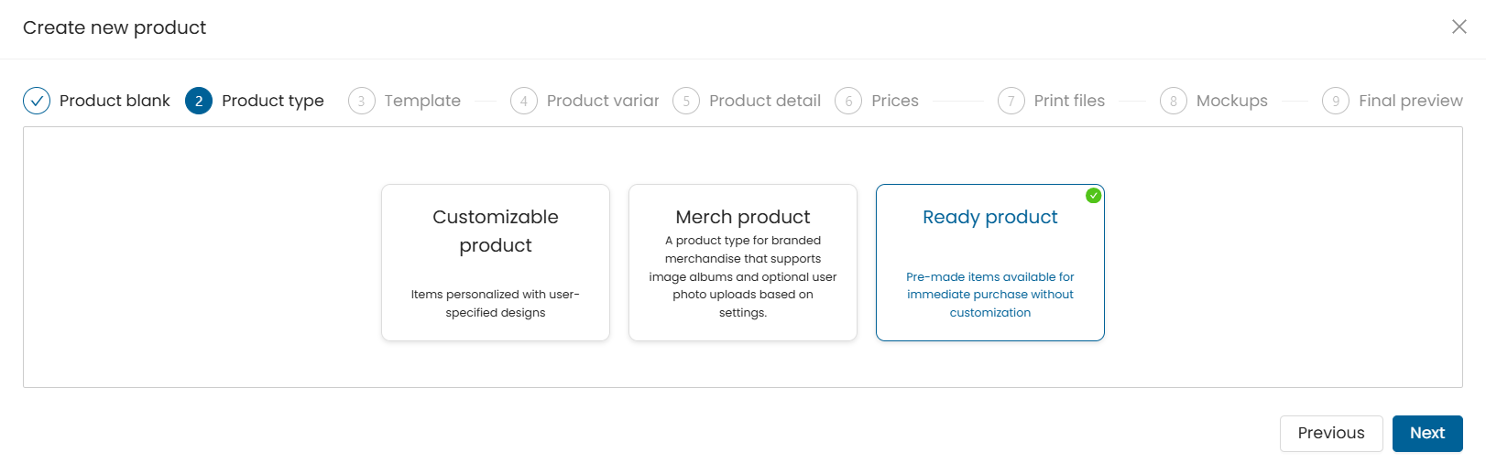Jump to the Final preview step label
The image size is (1486, 474).
pyautogui.click(x=1411, y=101)
